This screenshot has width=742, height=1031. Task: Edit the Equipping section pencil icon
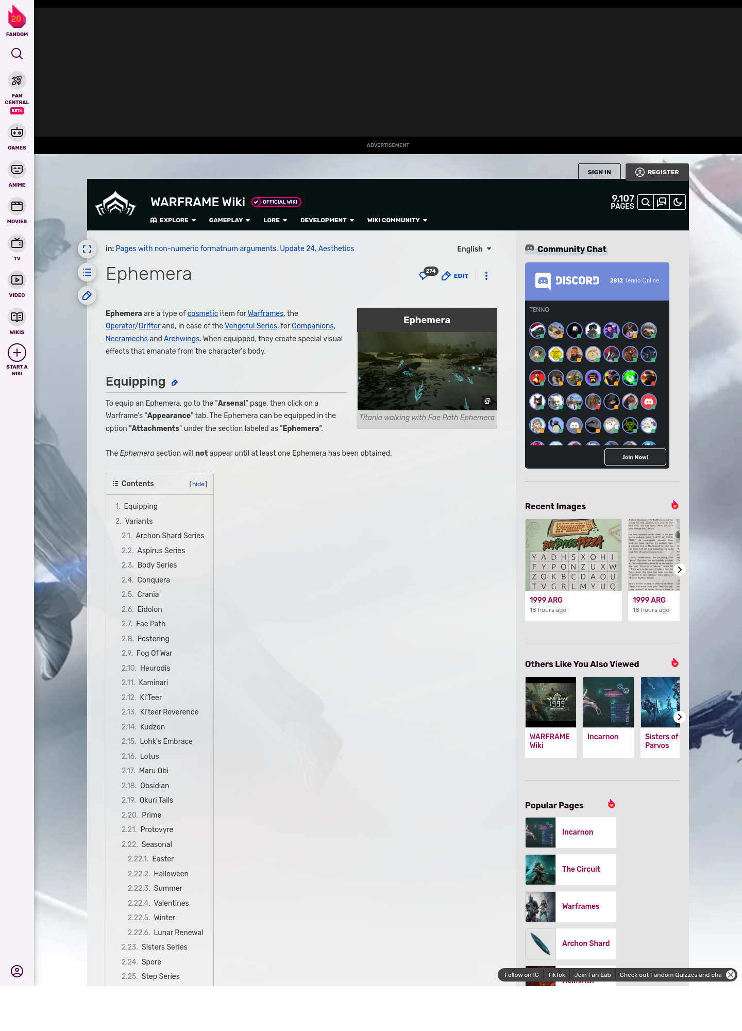[175, 383]
